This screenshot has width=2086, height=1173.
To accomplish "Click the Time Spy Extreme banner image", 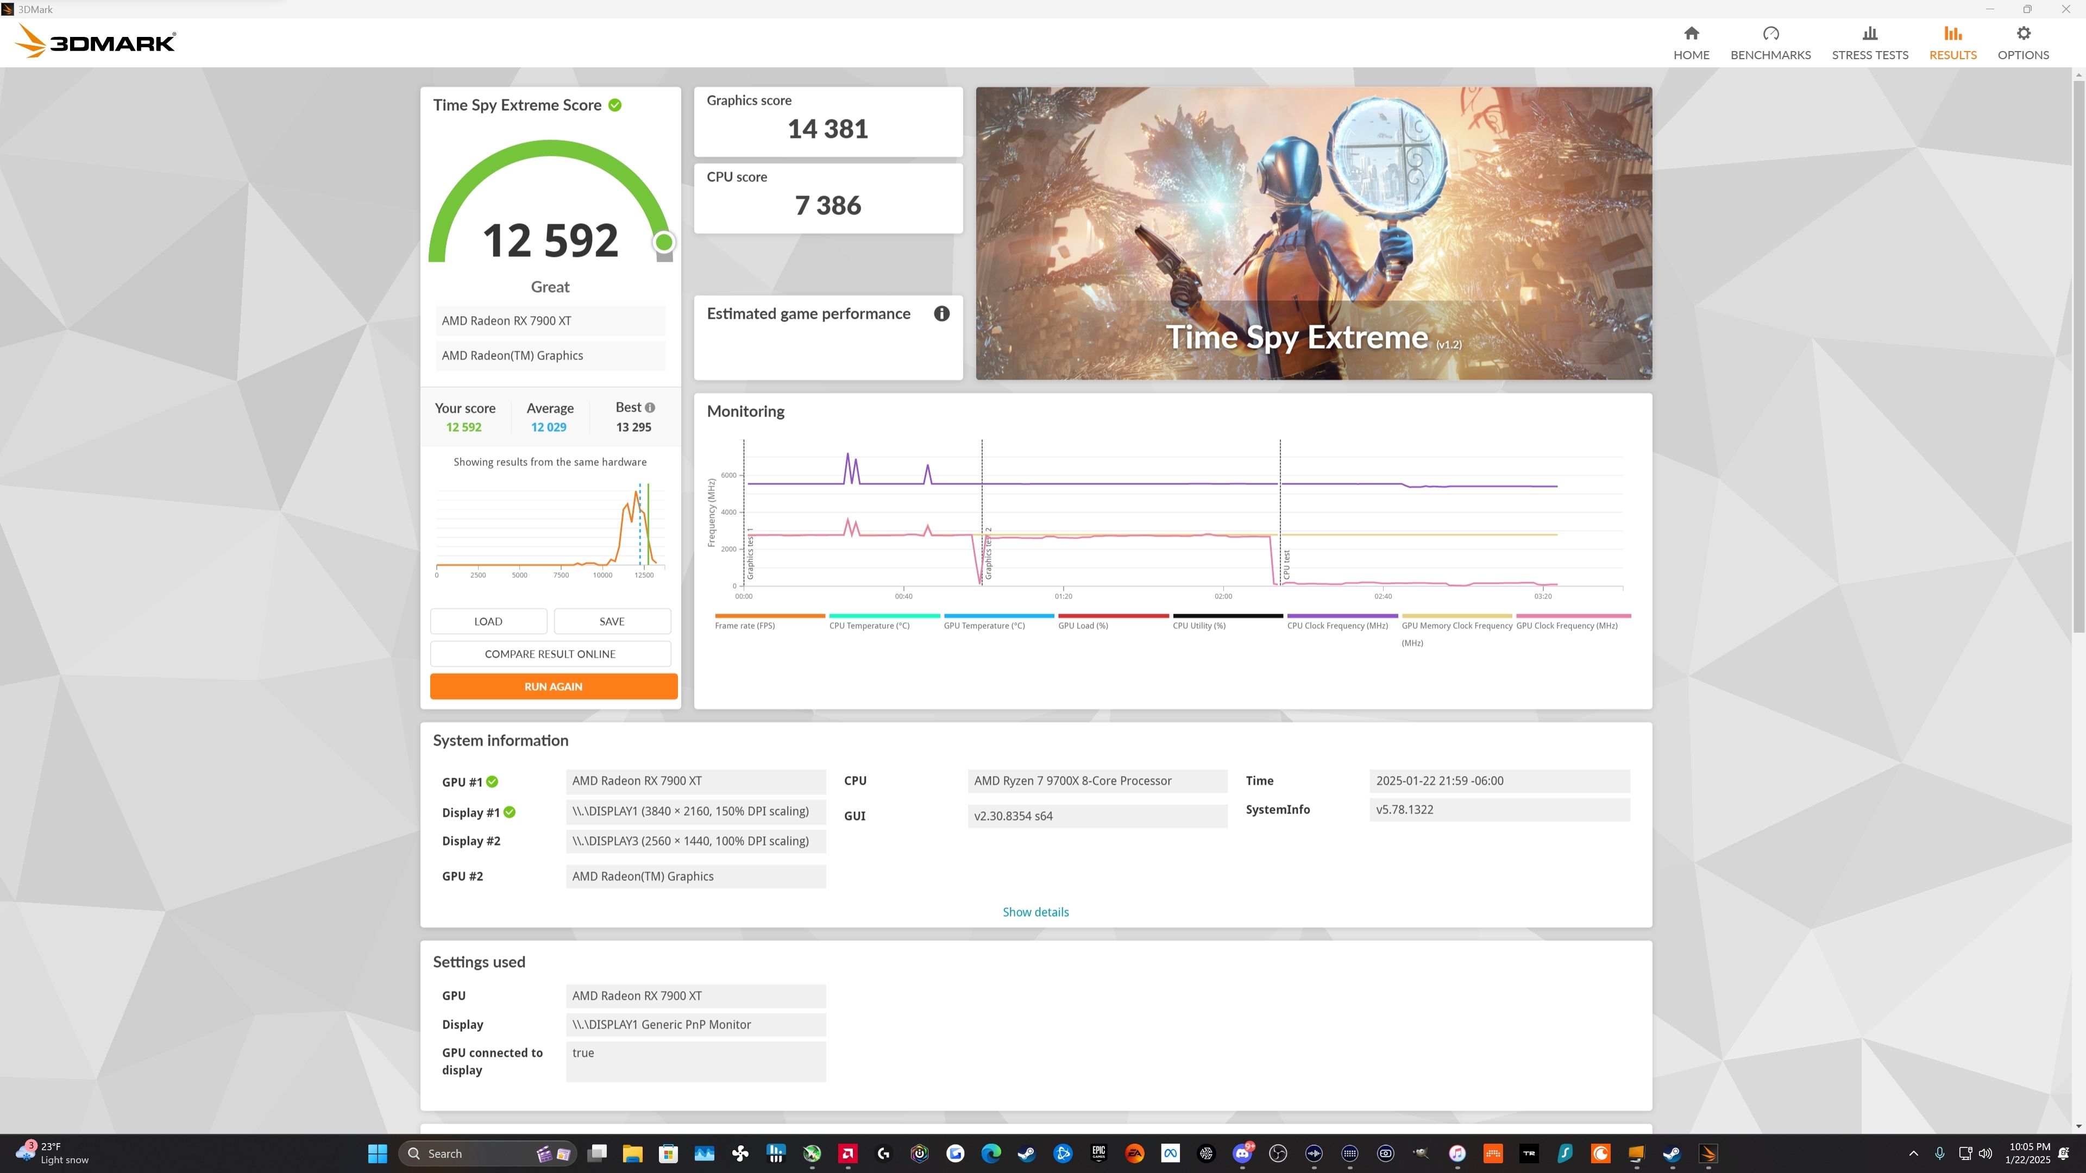I will 1312,233.
